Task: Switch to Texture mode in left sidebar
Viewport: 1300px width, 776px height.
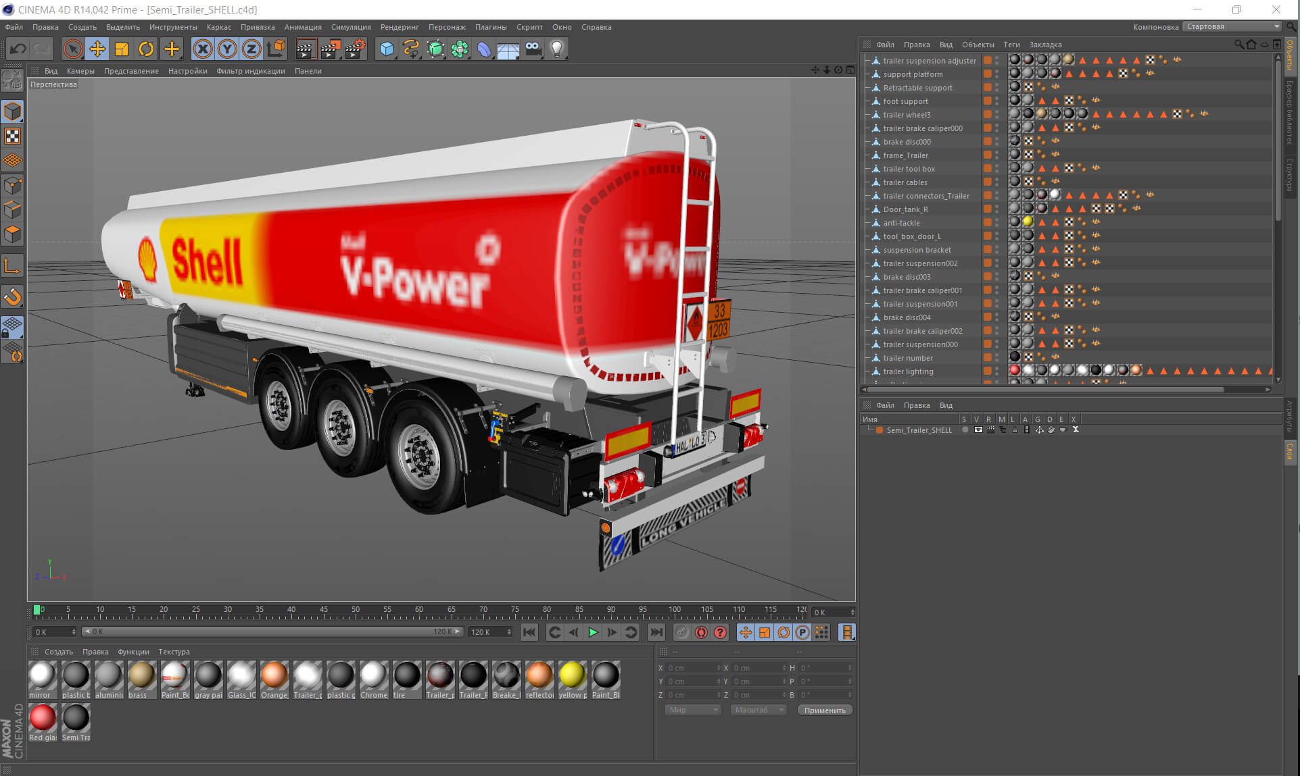Action: coord(12,136)
